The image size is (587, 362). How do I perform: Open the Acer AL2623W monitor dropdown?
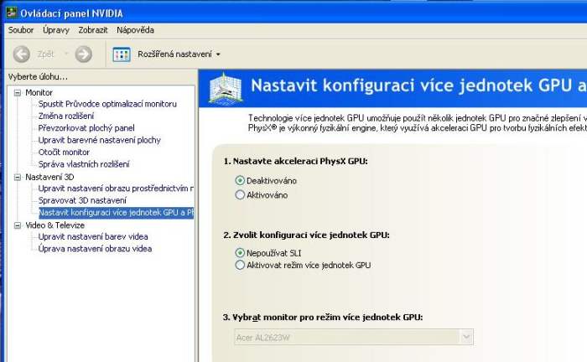coord(465,337)
